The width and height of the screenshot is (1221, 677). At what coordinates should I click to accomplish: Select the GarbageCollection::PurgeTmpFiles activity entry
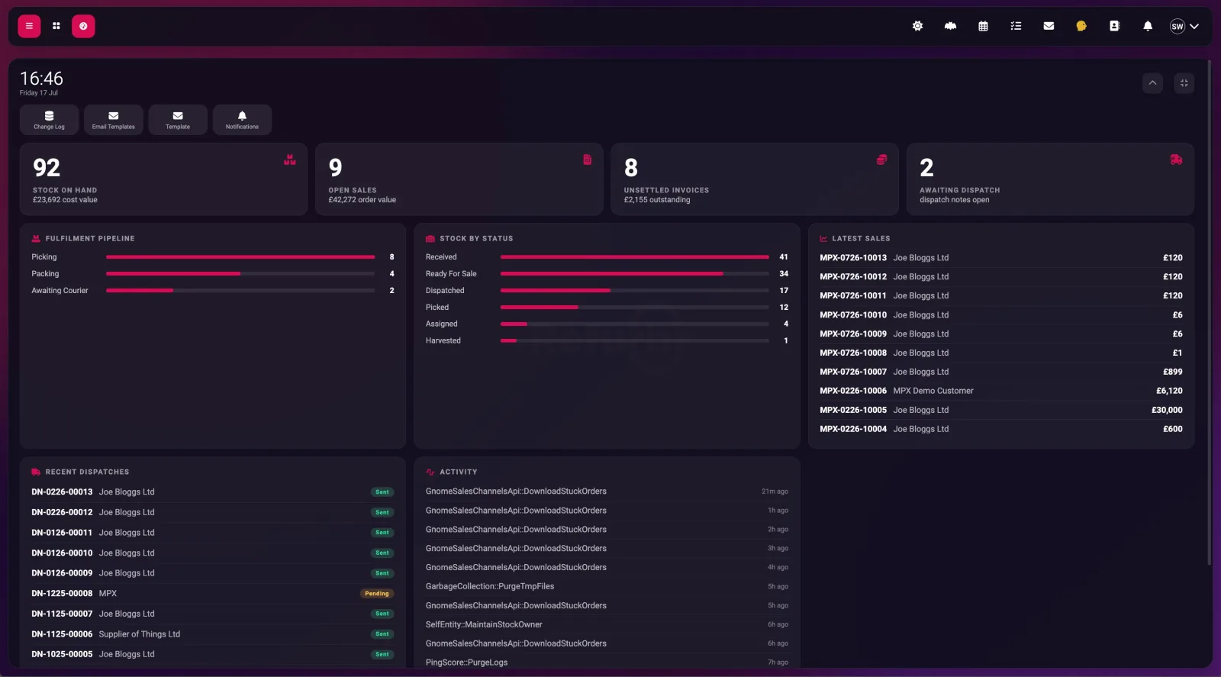607,587
